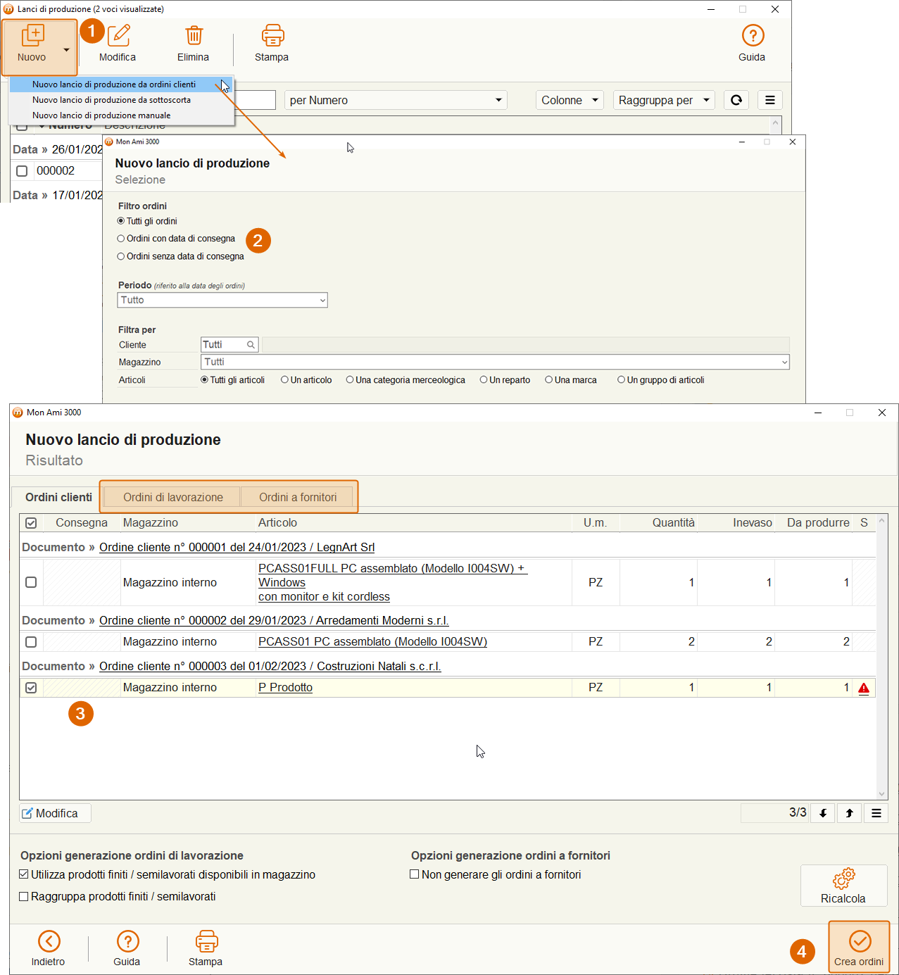Click the Indietro back icon

pos(49,941)
